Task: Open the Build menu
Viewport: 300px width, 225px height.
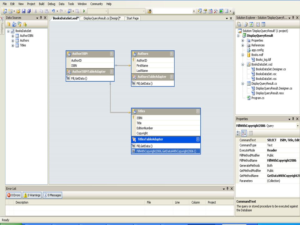Action: (x=42, y=4)
